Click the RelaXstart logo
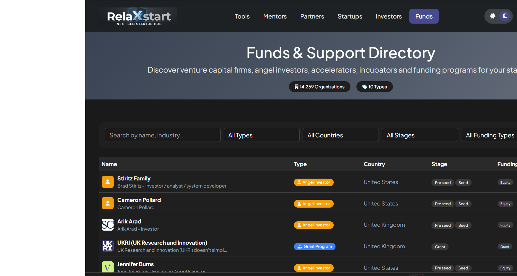 (x=138, y=16)
